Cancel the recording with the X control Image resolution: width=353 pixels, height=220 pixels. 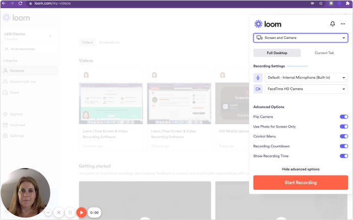(x=58, y=212)
